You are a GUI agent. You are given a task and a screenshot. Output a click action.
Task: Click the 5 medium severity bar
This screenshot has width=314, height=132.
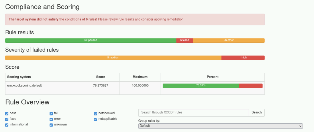[x=113, y=58]
